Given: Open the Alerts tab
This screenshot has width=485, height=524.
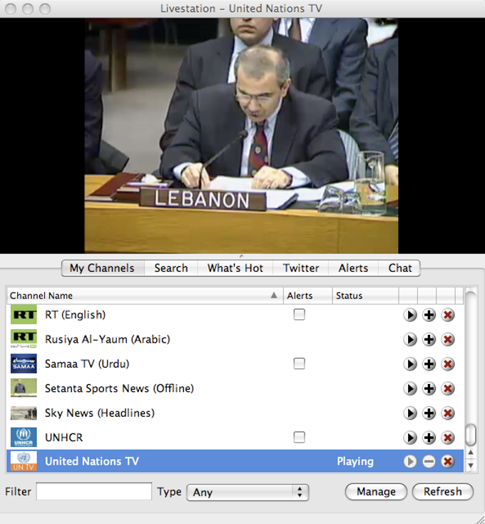Looking at the screenshot, I should [x=353, y=268].
